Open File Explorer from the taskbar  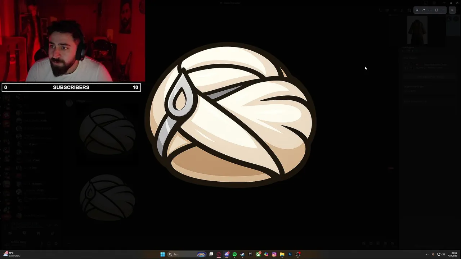click(282, 254)
